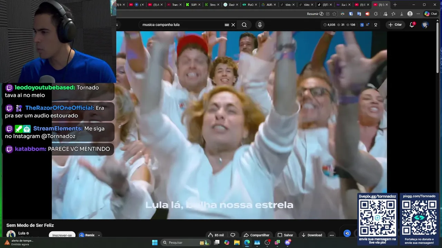442x248 pixels.
Task: Open browser downloads arrow icon
Action: 402,14
